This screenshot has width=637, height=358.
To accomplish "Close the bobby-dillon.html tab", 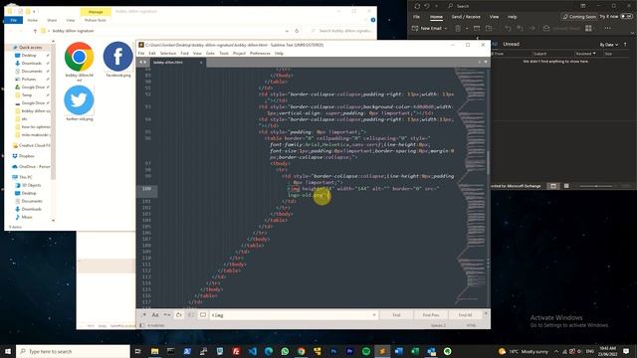I will (201, 63).
